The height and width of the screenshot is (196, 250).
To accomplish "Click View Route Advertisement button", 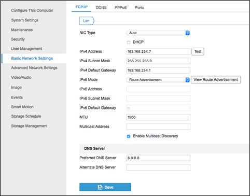I will [x=216, y=80].
